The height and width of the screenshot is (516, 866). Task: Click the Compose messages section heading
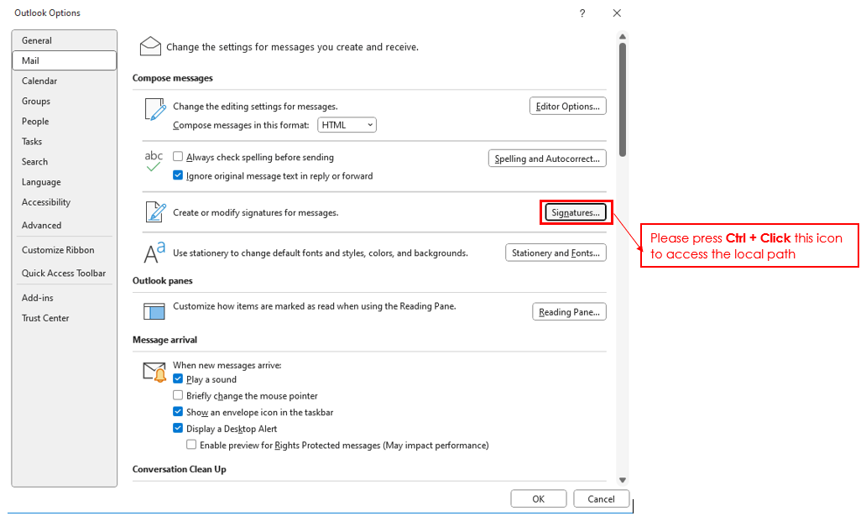pos(172,79)
